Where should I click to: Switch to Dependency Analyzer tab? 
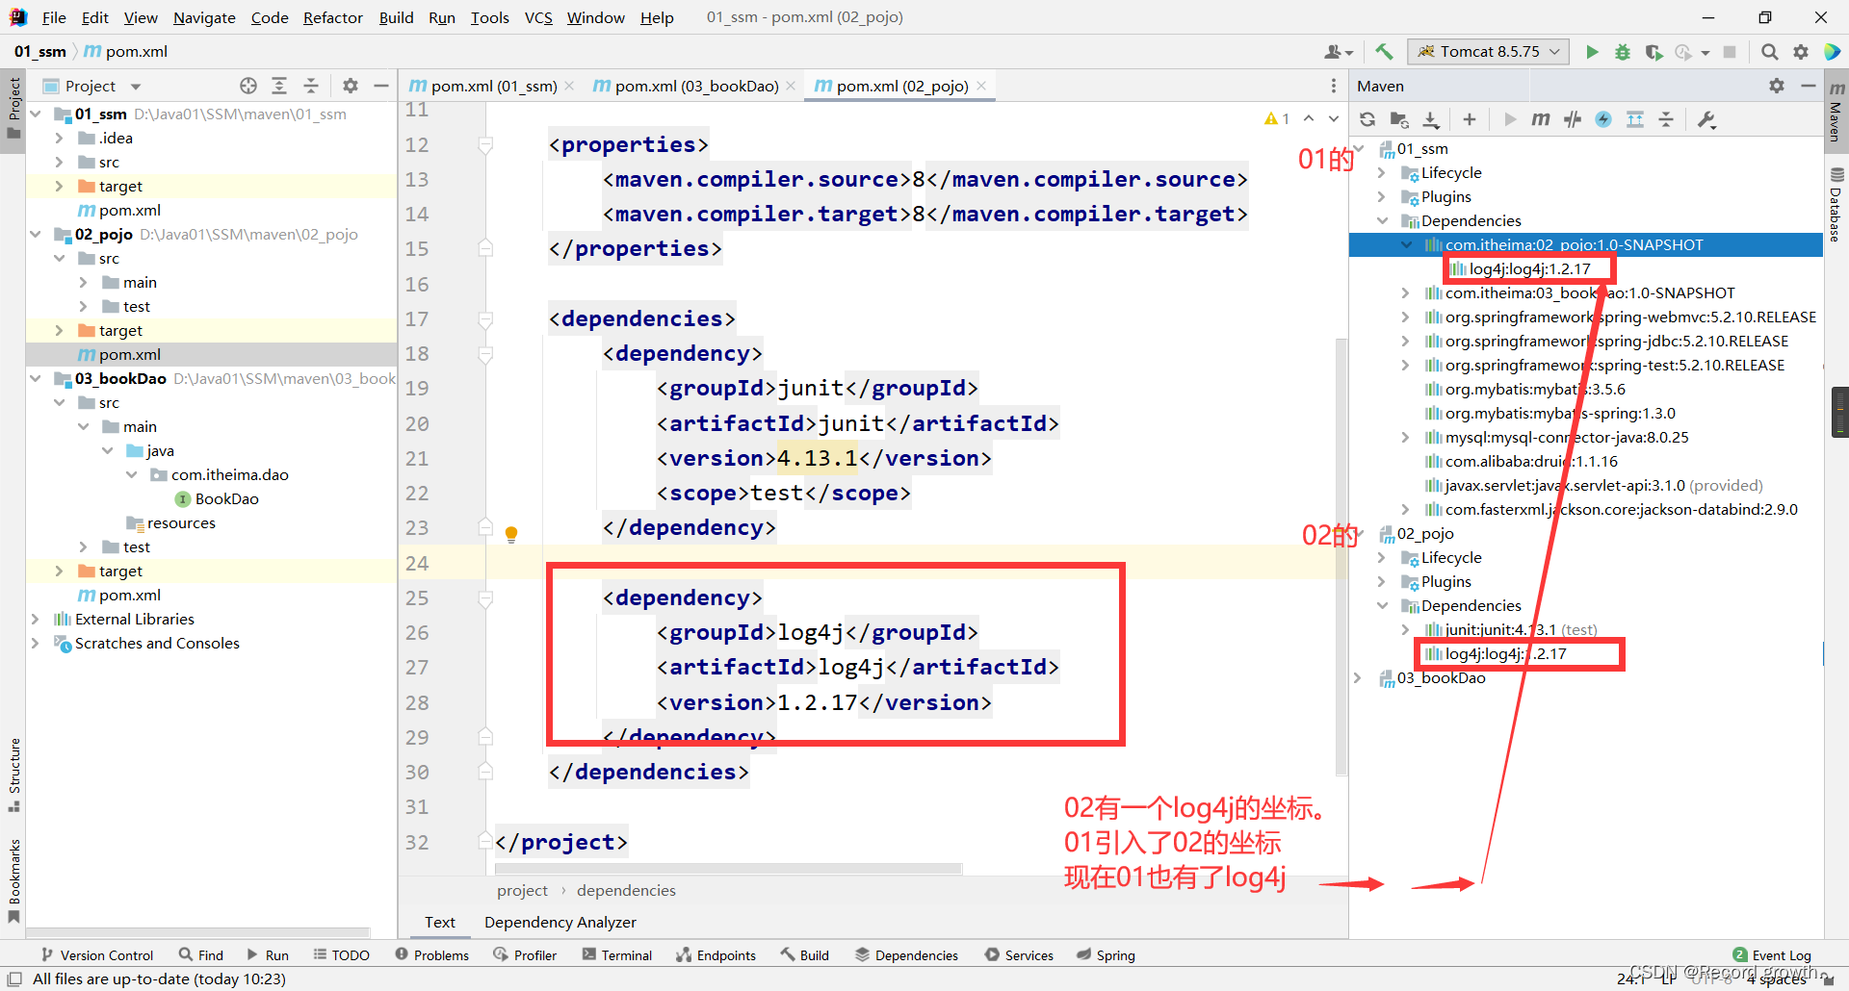click(560, 922)
